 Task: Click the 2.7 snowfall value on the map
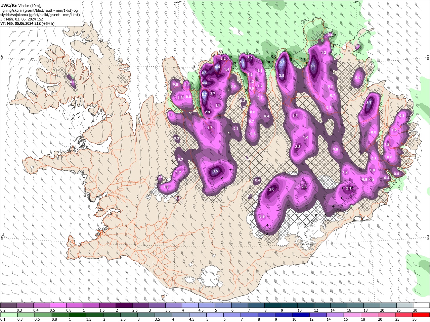(x=213, y=94)
